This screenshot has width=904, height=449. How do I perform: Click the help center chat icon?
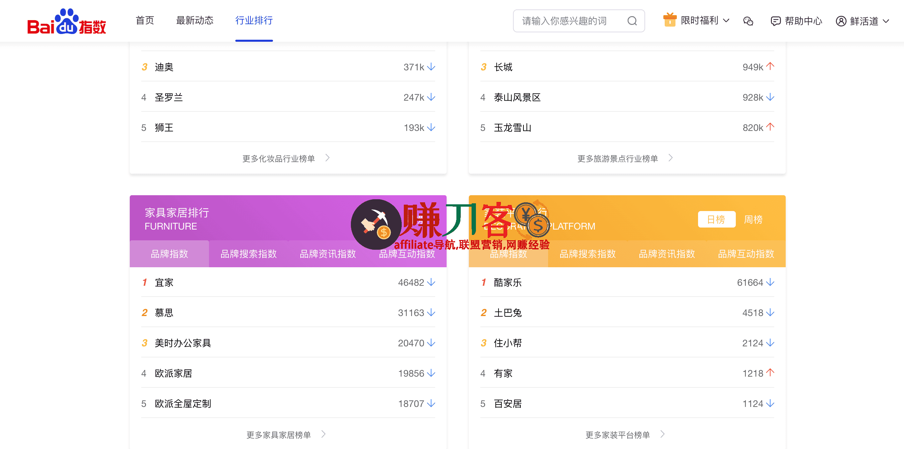775,21
